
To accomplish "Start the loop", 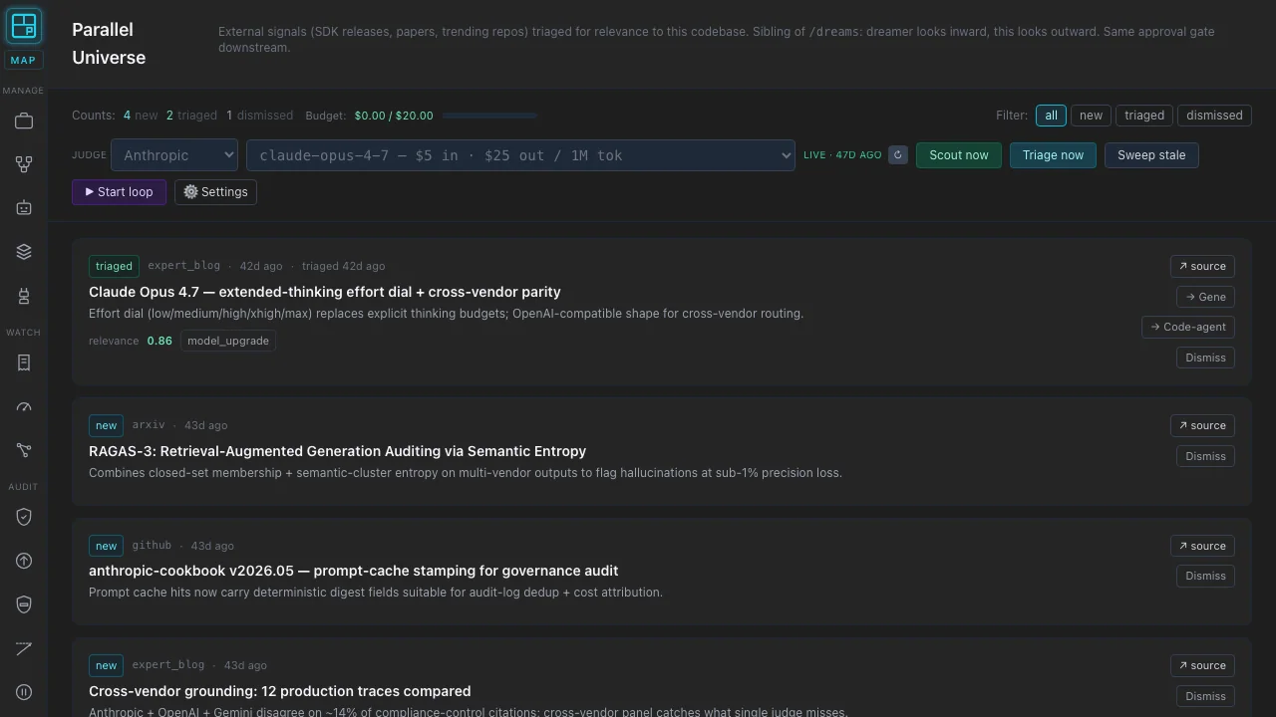I will coord(119,192).
